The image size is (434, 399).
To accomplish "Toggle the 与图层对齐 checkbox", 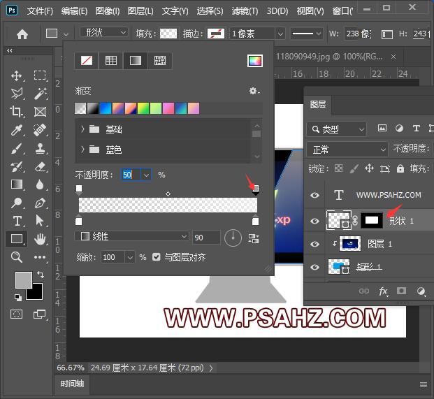I will pyautogui.click(x=156, y=257).
